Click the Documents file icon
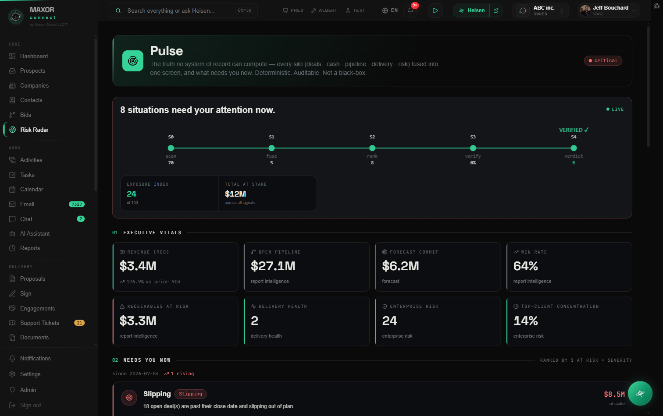663x416 pixels. point(12,338)
